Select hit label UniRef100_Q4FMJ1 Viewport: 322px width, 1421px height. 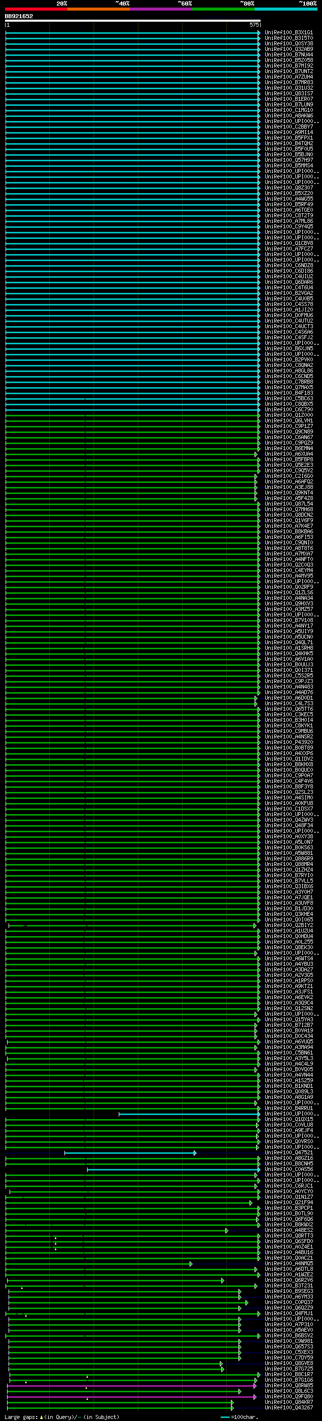pyautogui.click(x=289, y=1313)
